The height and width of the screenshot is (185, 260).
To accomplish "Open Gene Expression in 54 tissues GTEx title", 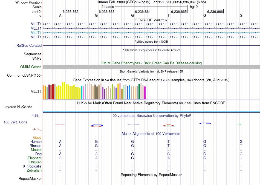I will point(151,80).
